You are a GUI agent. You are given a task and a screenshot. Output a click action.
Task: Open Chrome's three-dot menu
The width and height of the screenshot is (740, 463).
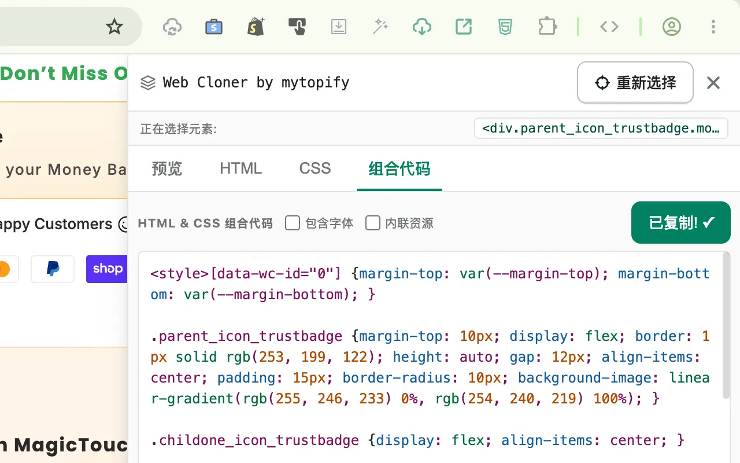click(x=713, y=27)
